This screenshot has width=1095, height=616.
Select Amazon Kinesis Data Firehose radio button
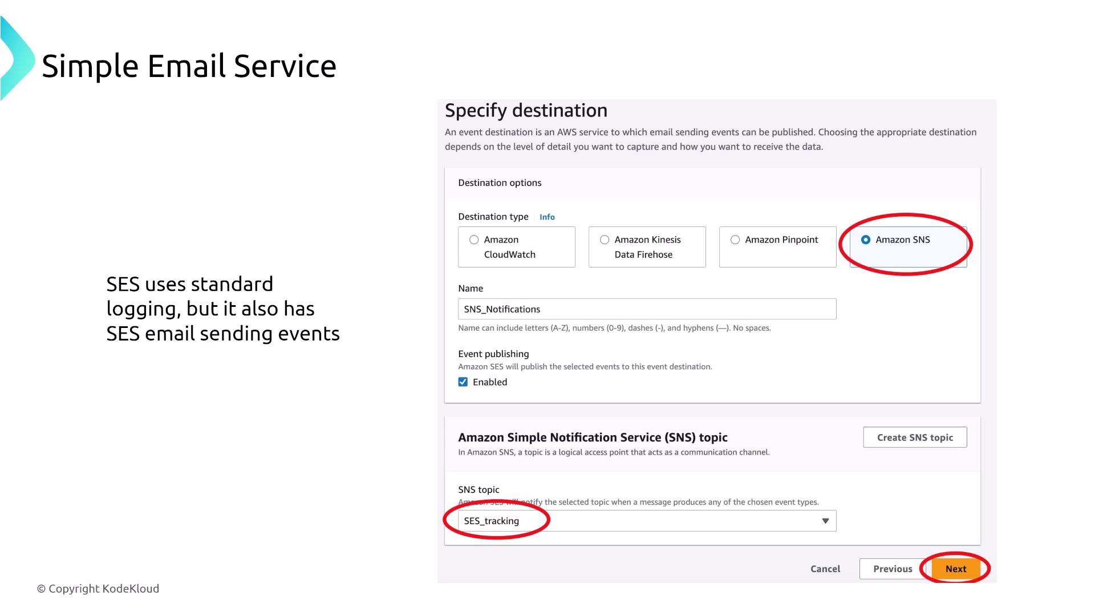(x=605, y=240)
